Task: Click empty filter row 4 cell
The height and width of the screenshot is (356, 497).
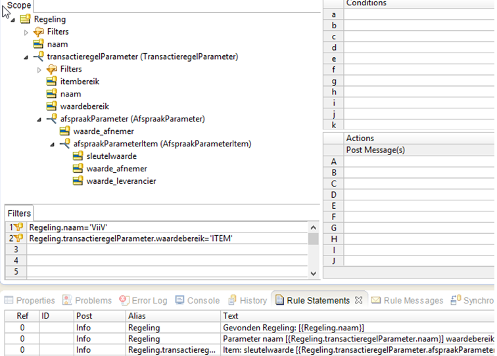Action: point(168,261)
